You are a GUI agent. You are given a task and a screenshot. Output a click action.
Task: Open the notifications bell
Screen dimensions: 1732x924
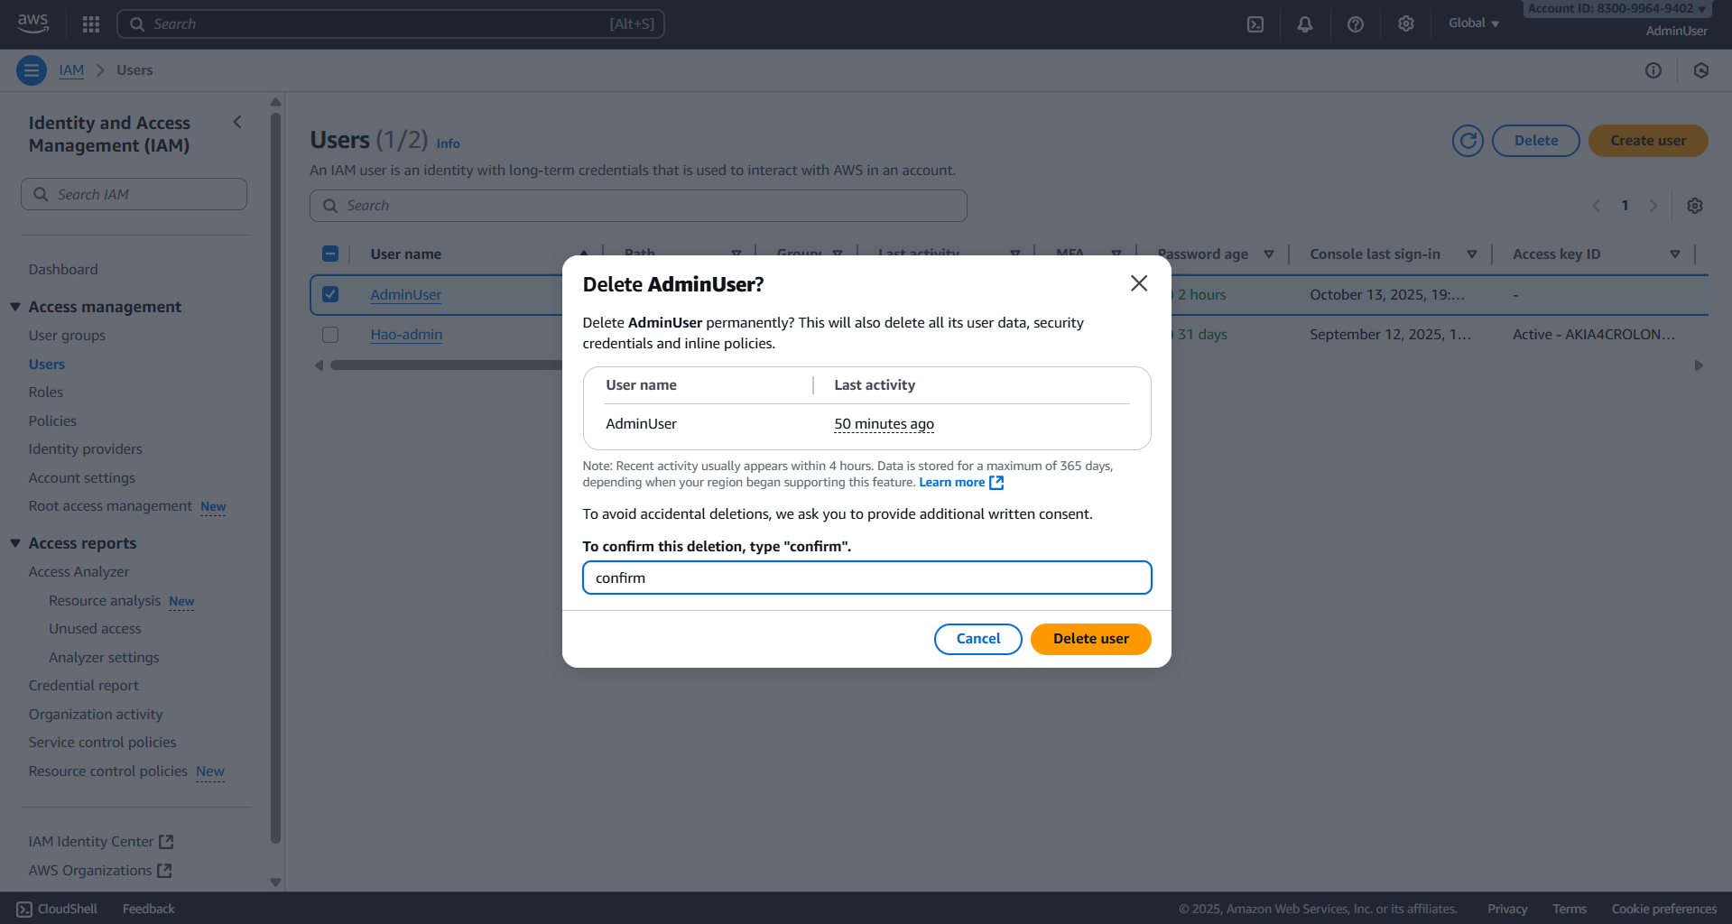click(x=1305, y=24)
